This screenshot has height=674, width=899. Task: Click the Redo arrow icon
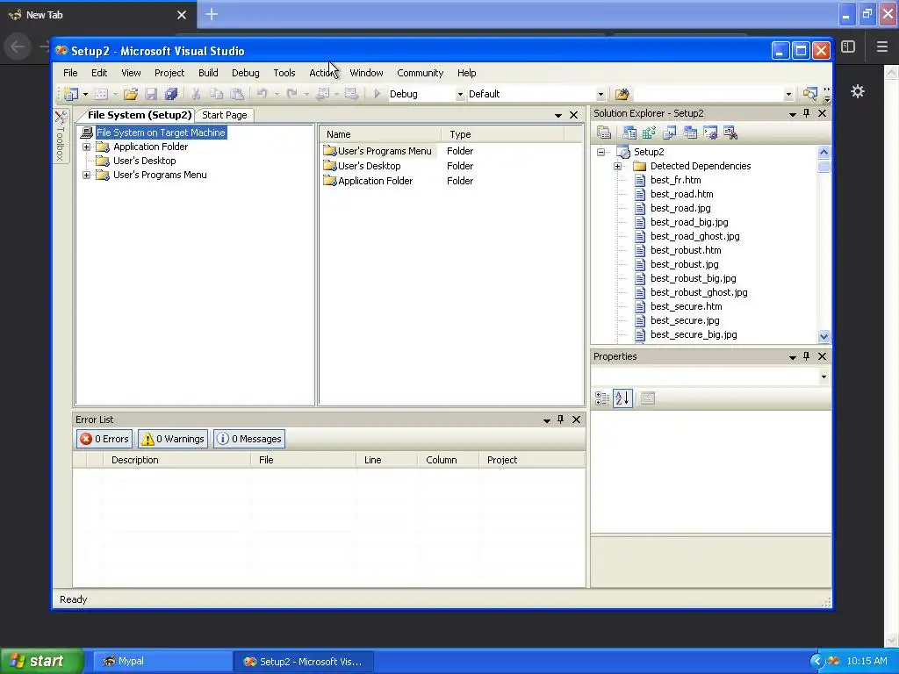(x=291, y=93)
